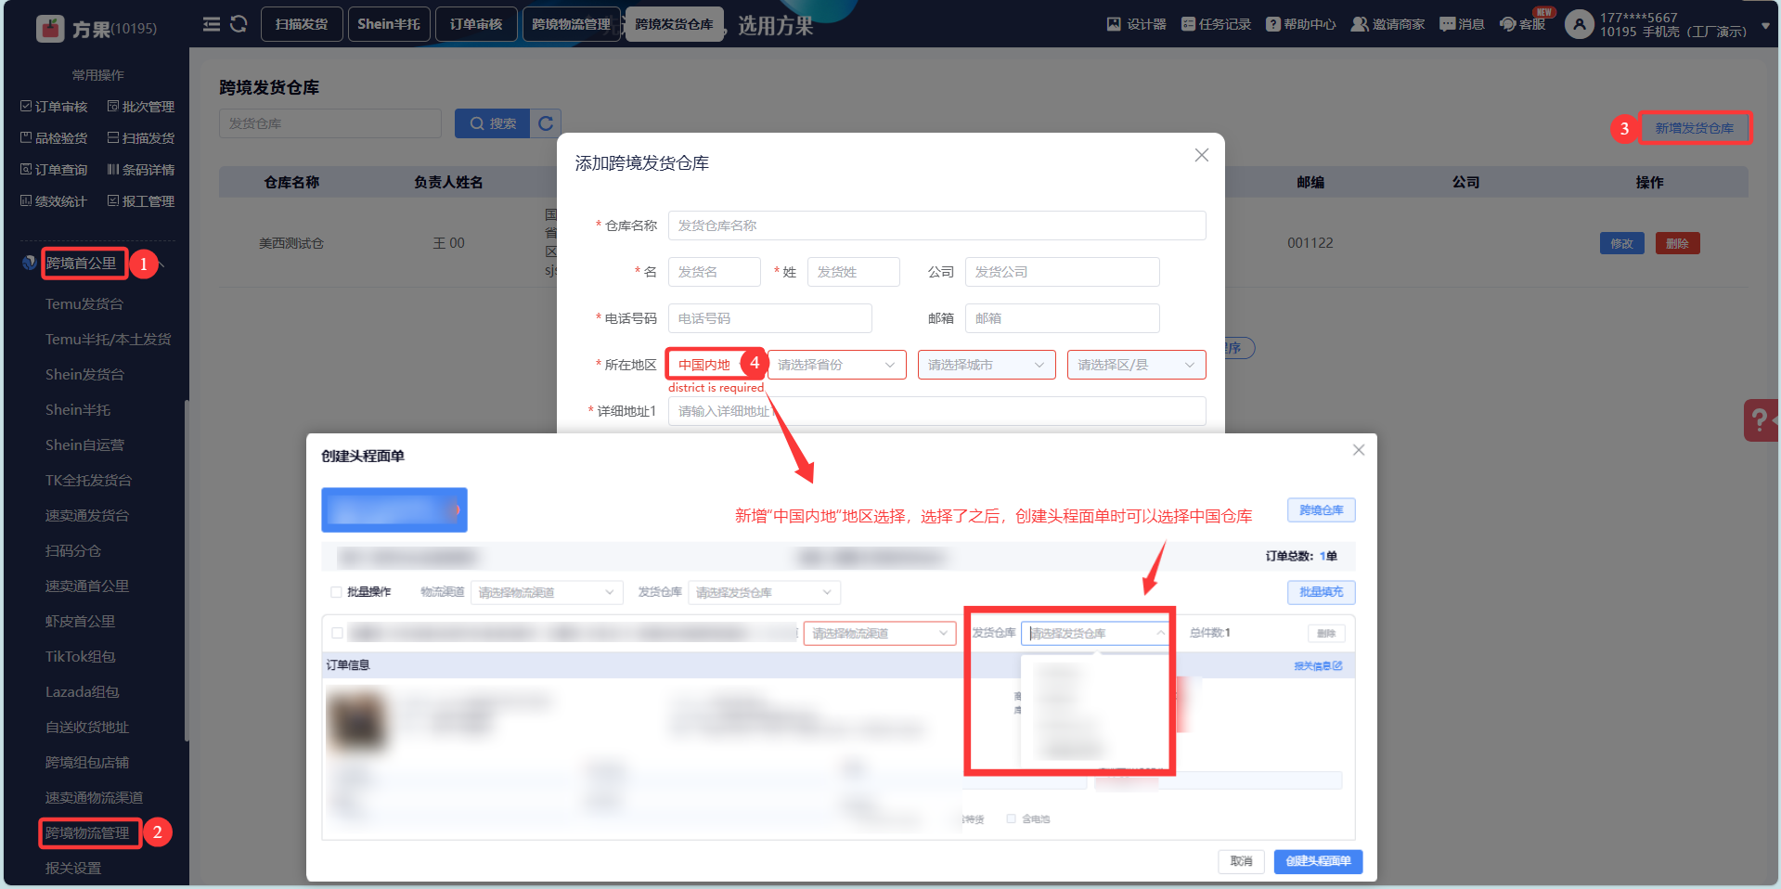Click the red 删除 button for 美西测试仓

point(1677,243)
